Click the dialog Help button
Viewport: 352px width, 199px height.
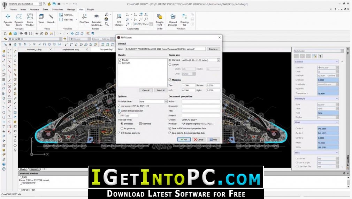pos(214,139)
